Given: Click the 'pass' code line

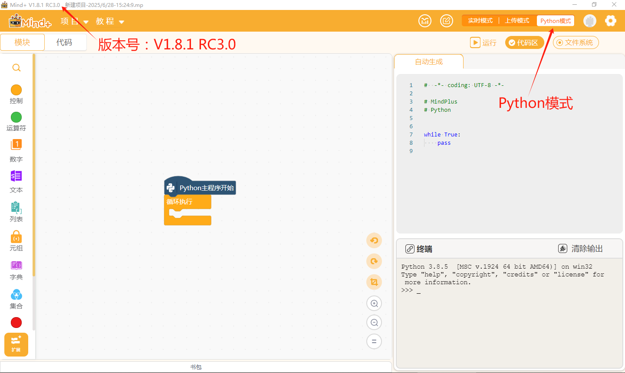Looking at the screenshot, I should pyautogui.click(x=444, y=143).
